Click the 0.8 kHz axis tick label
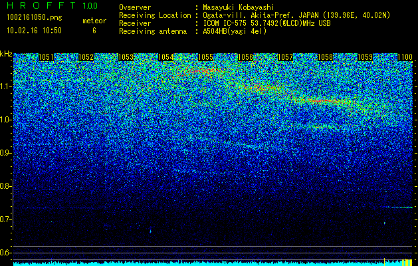418x266 pixels. coord(6,186)
